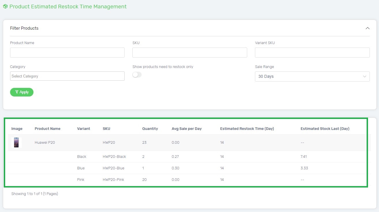The height and width of the screenshot is (212, 379).
Task: Click the Avg Sale per Day header
Action: pyautogui.click(x=186, y=129)
